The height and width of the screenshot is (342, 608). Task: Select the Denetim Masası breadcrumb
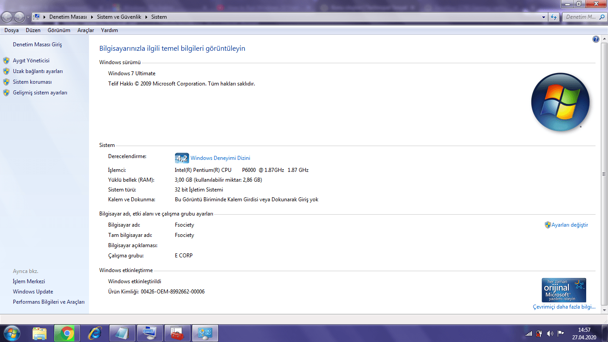(68, 17)
